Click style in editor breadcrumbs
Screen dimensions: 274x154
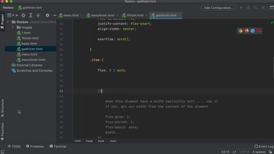tap(101, 141)
